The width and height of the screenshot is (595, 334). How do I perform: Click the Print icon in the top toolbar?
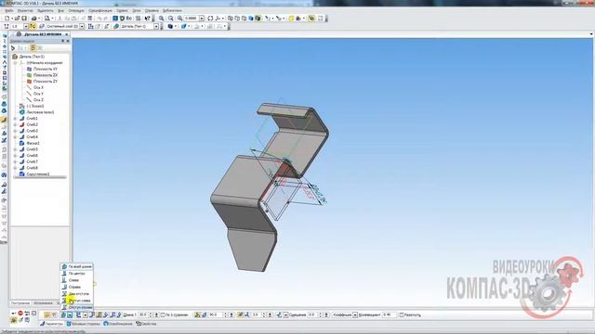[x=33, y=19]
